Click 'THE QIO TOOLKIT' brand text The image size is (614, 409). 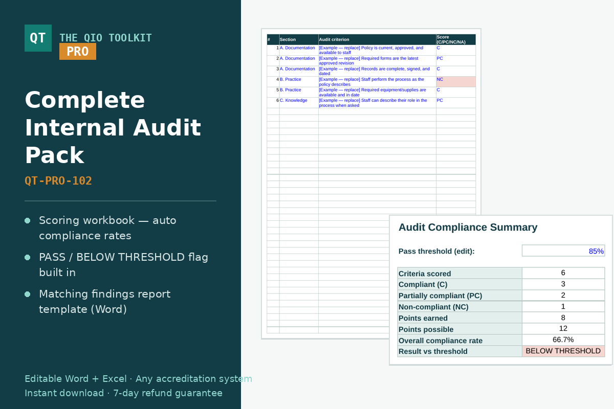click(x=105, y=38)
